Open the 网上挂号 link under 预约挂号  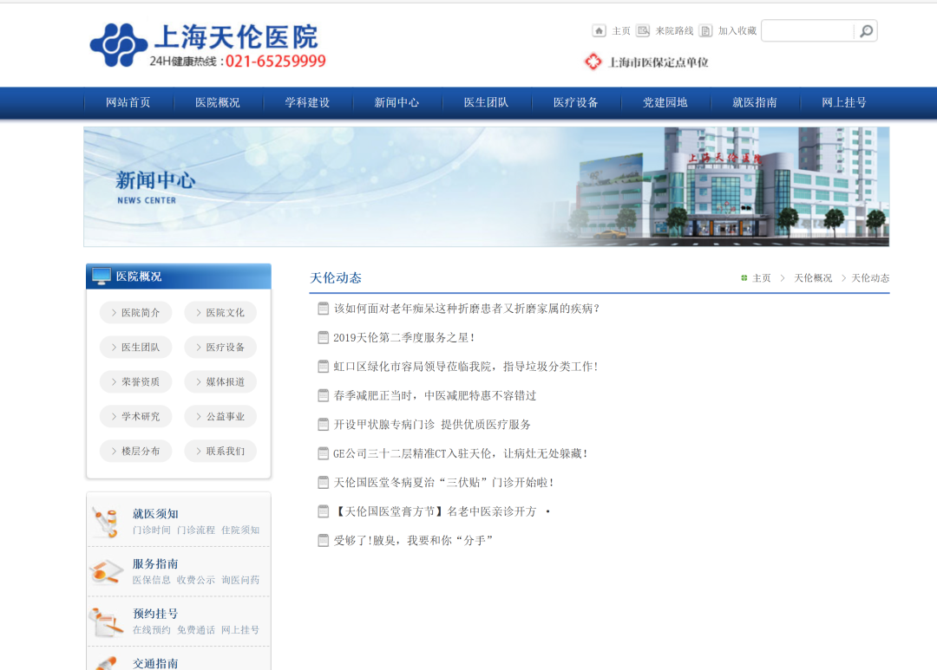click(x=240, y=629)
